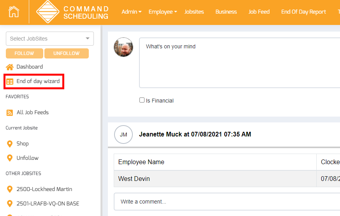Click the Shop location pin icon
Viewport: 340px width, 216px height.
point(10,144)
